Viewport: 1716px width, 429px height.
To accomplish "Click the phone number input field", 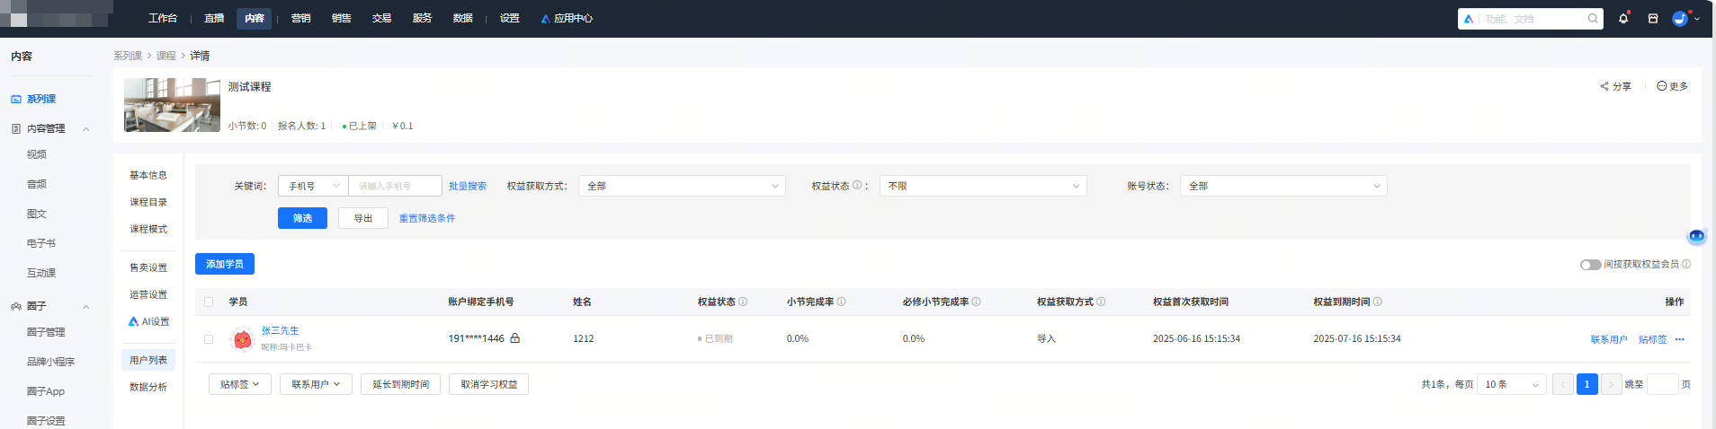I will [395, 186].
